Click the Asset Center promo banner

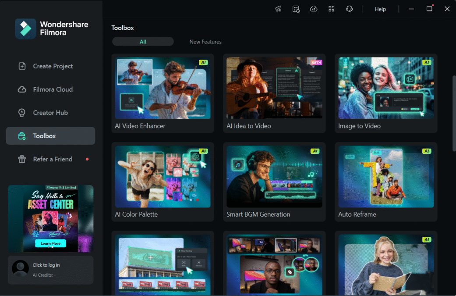click(x=51, y=218)
